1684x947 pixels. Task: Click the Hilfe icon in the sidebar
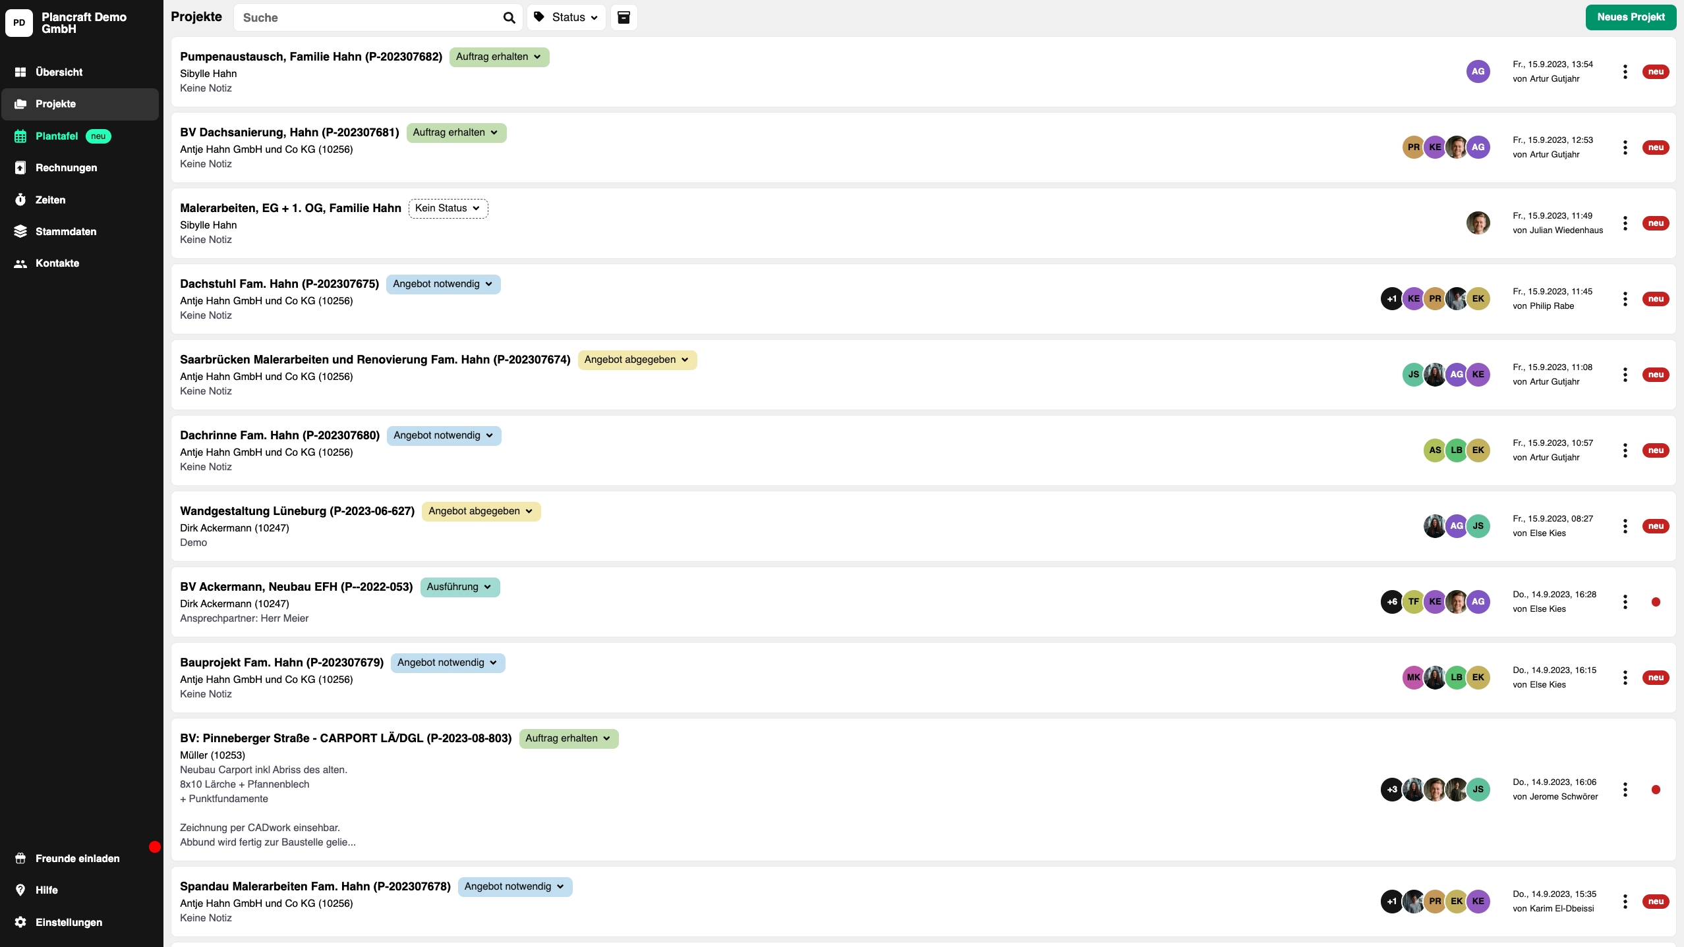click(20, 890)
